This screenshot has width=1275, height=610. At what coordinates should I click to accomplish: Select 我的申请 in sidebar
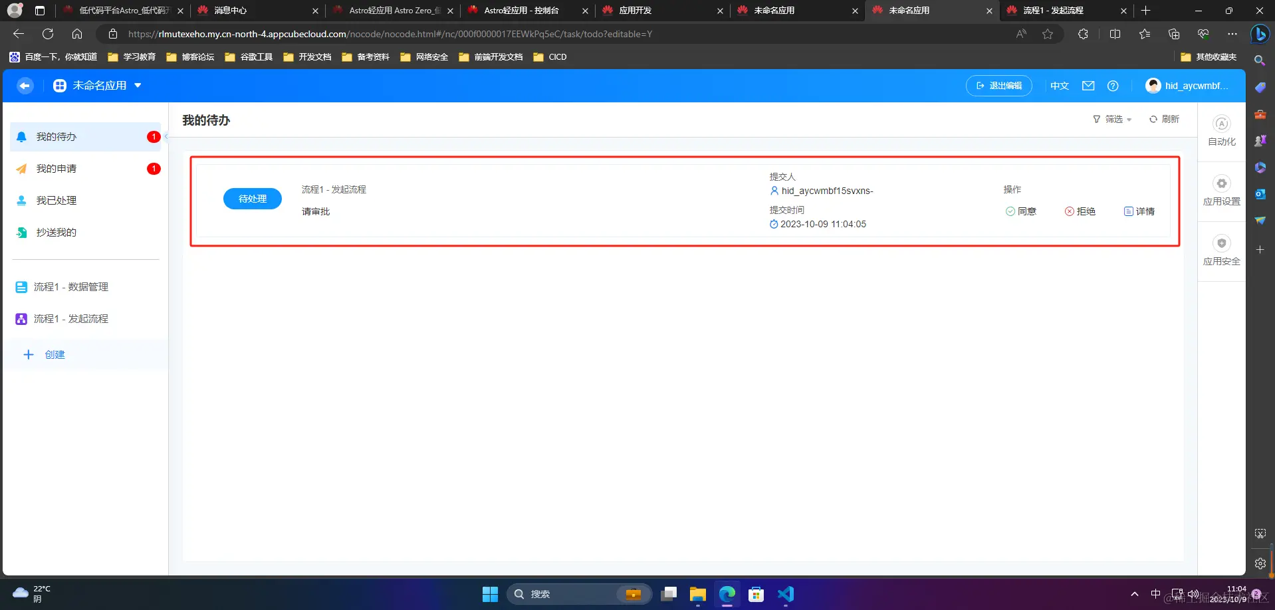click(x=86, y=169)
